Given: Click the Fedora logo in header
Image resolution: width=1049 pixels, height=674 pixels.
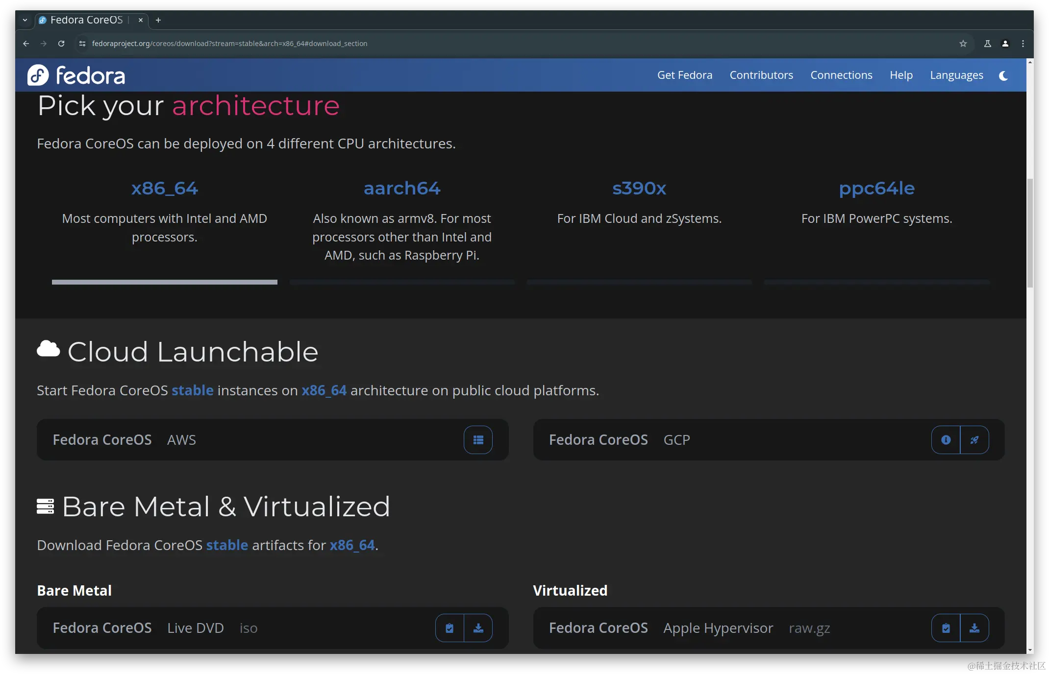Looking at the screenshot, I should (x=76, y=75).
